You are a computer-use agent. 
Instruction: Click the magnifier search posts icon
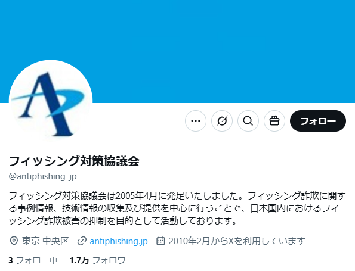(x=248, y=121)
